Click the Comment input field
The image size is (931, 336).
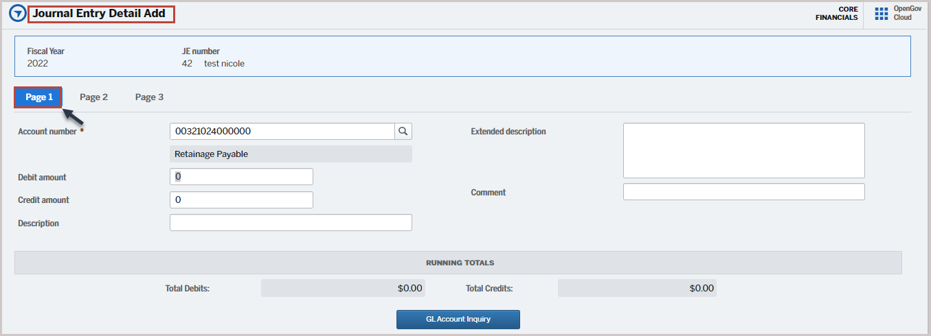(x=743, y=192)
